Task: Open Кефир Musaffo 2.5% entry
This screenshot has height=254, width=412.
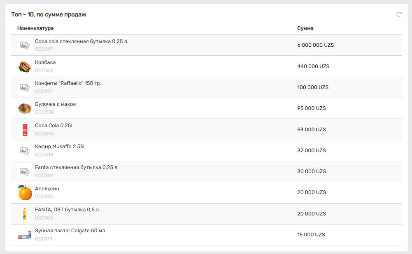Action: (x=60, y=146)
